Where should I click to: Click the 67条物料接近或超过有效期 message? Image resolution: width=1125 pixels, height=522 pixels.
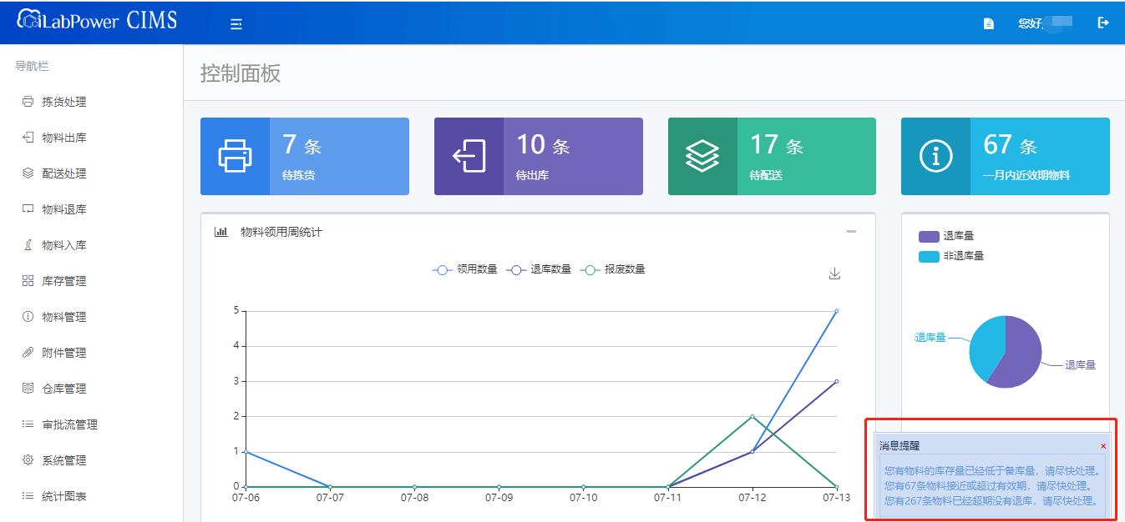pyautogui.click(x=988, y=485)
